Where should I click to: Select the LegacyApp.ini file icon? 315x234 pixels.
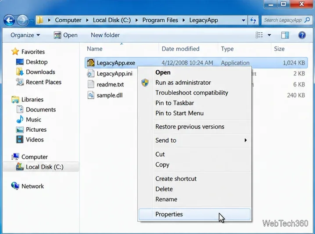click(91, 74)
